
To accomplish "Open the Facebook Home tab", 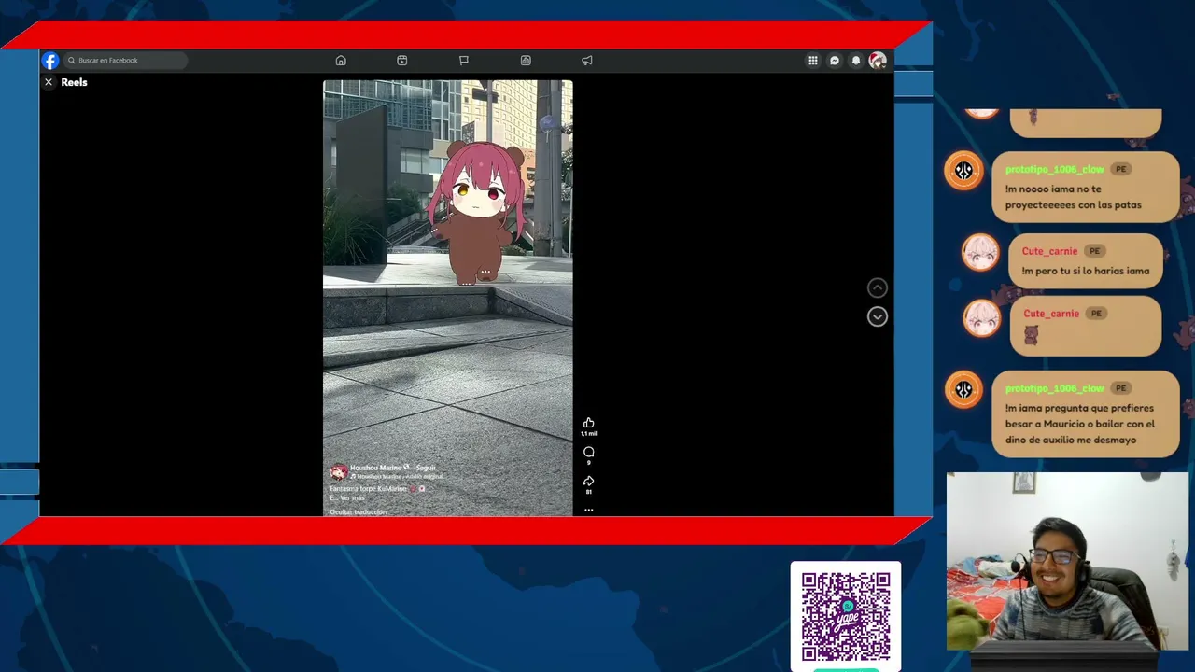I will 341,61.
